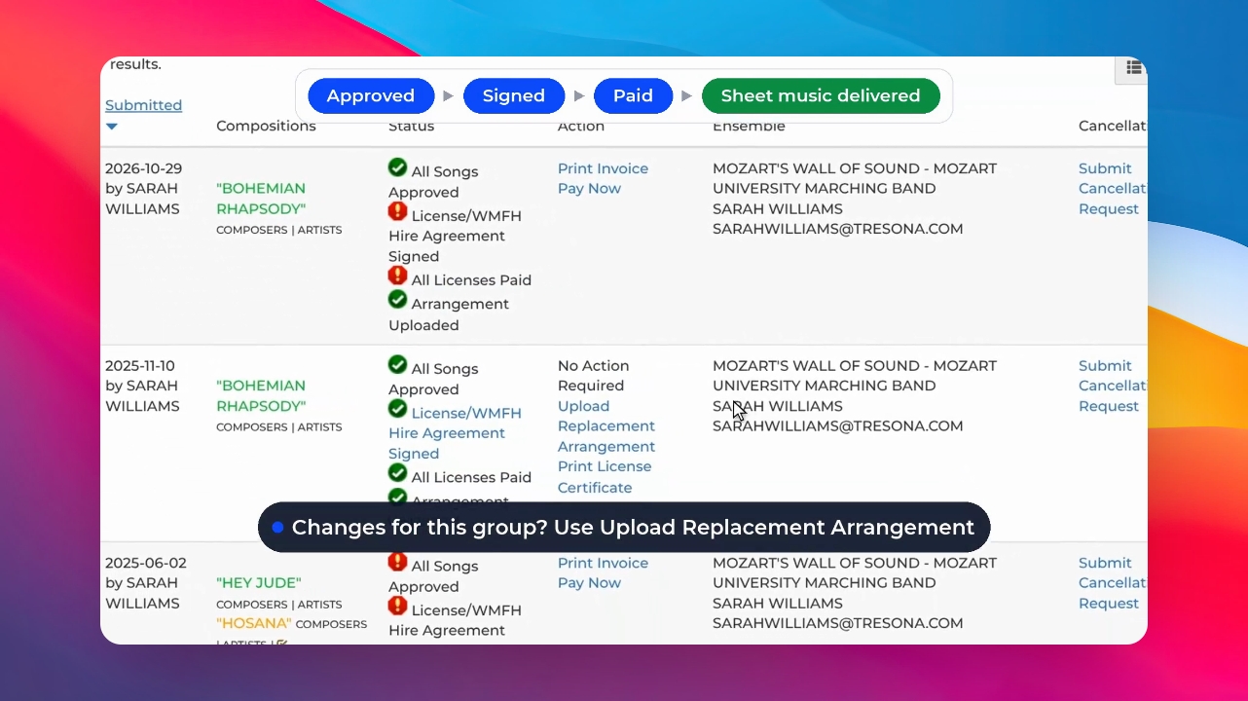This screenshot has height=701, width=1248.
Task: Submit Cancellation Request for 2025-06-02 row
Action: point(1112,583)
